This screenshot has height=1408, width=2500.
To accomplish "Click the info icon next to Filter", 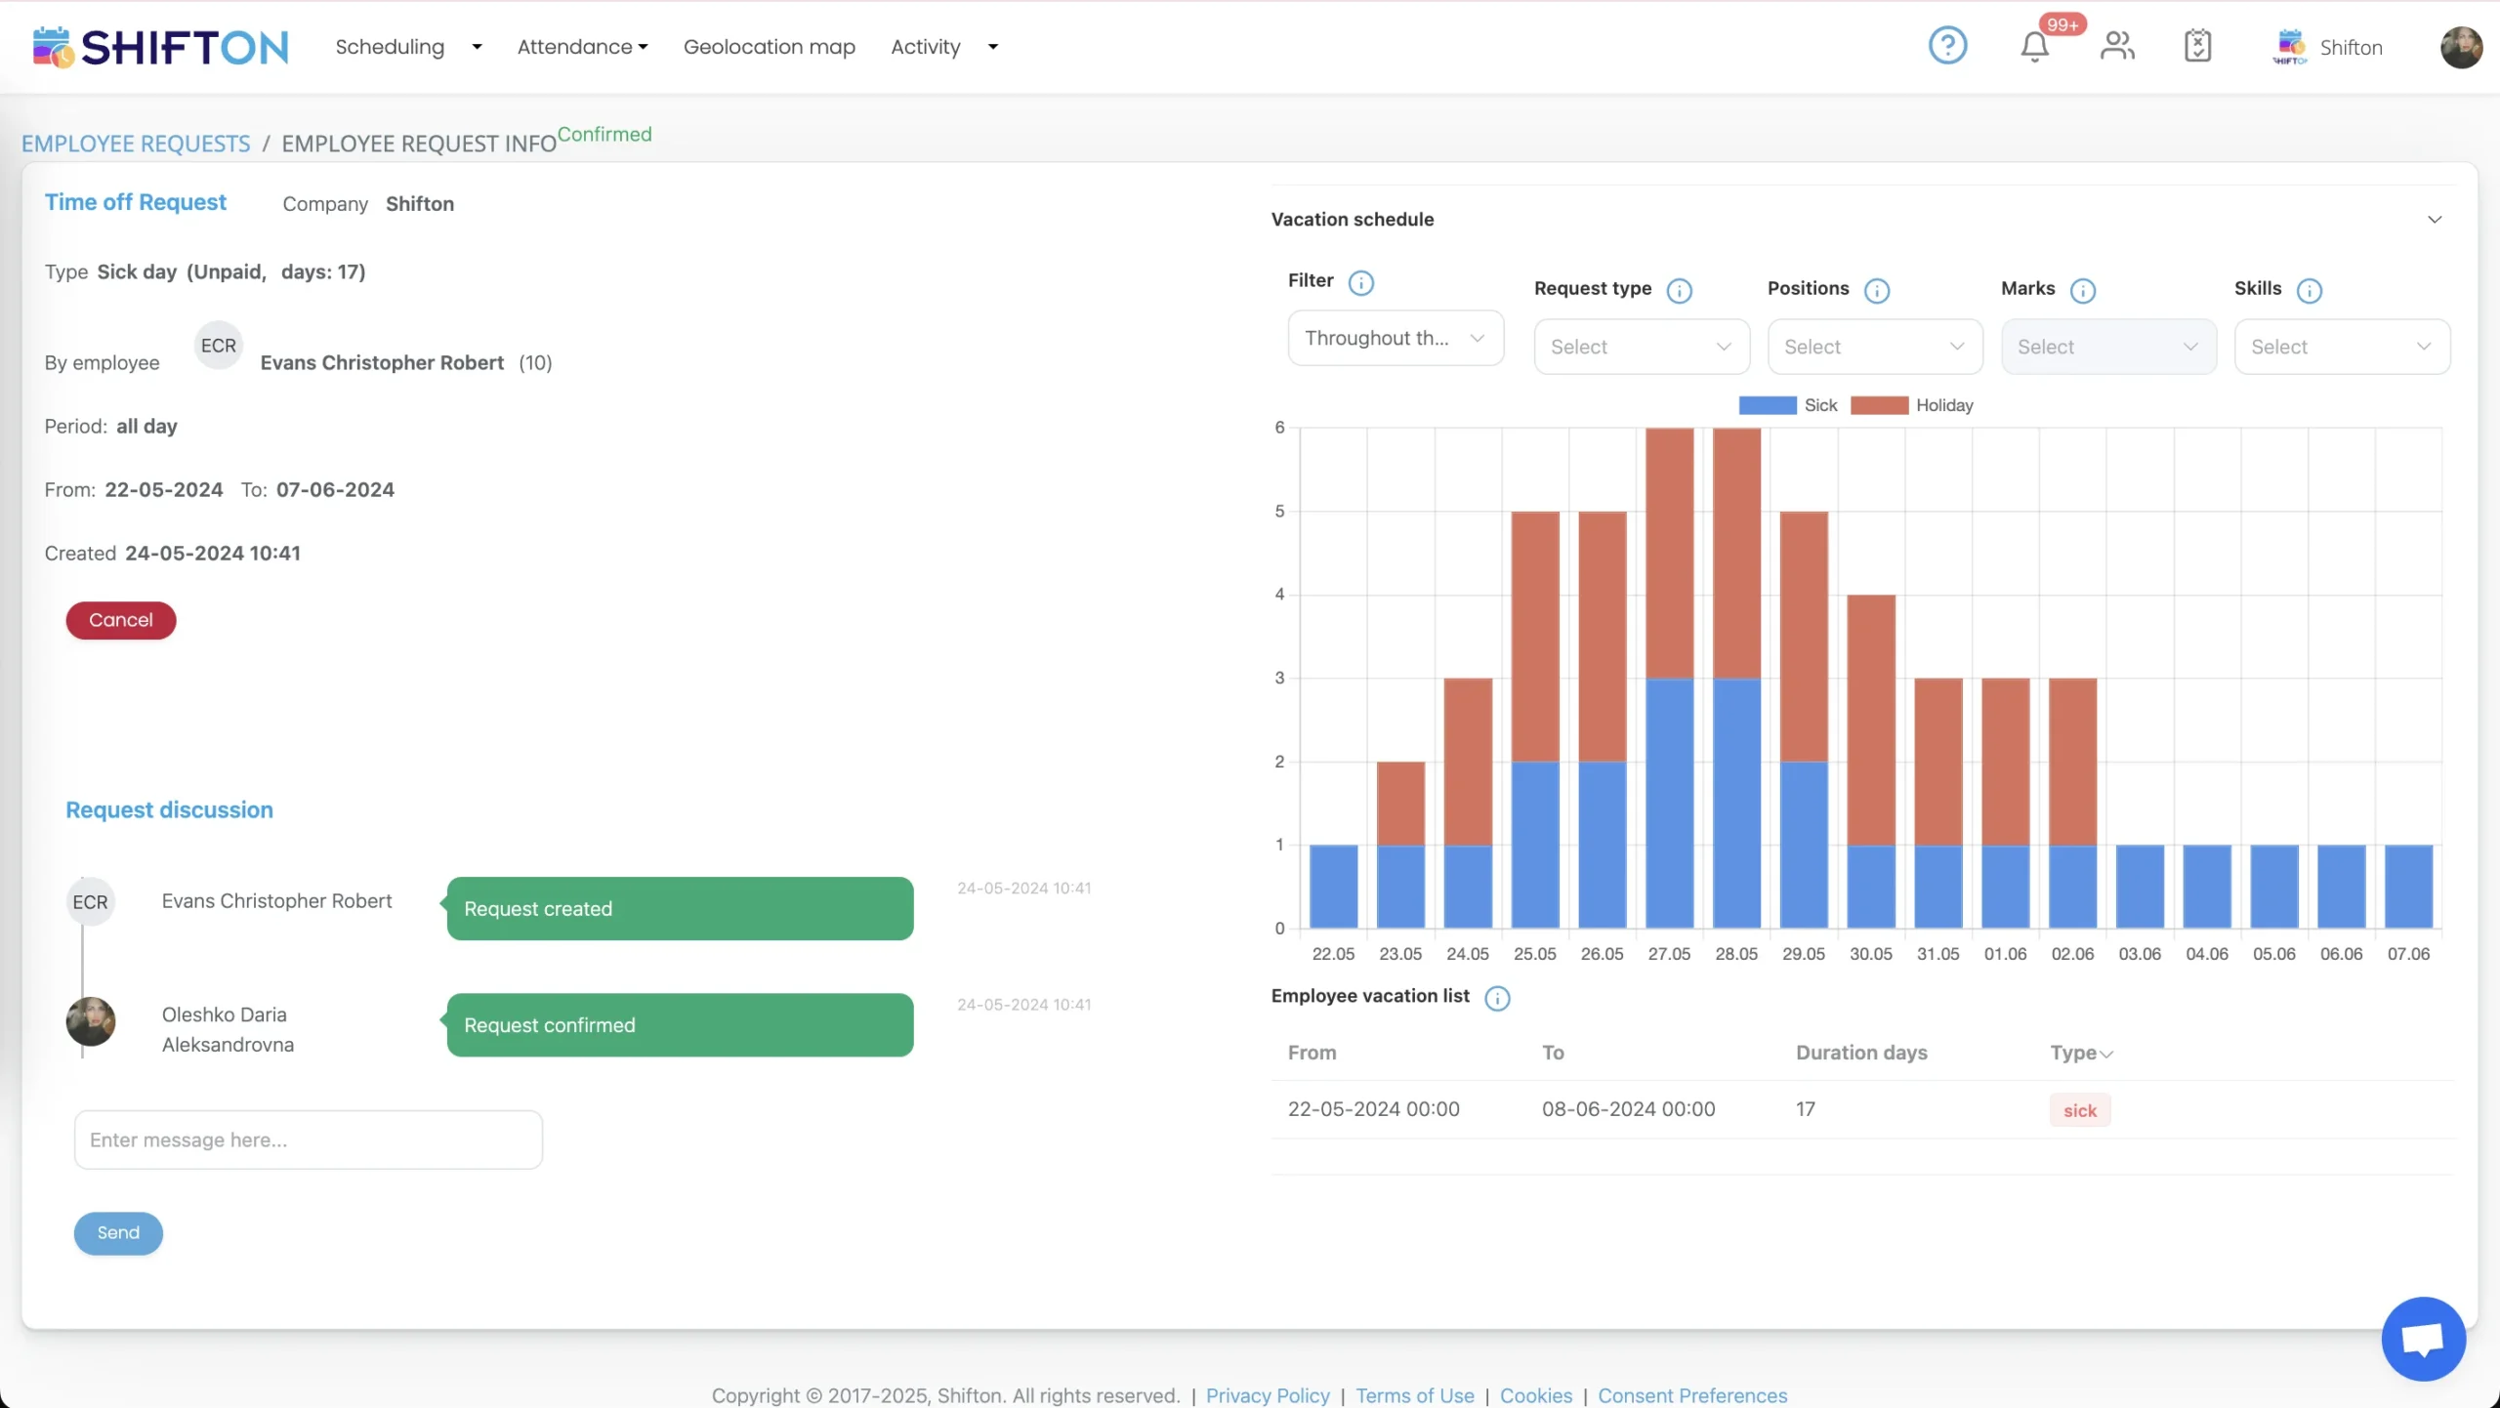I will pyautogui.click(x=1360, y=283).
